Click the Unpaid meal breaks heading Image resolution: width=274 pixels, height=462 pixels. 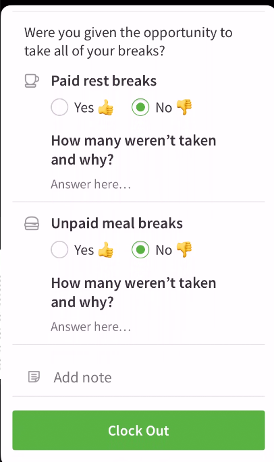[x=117, y=223]
